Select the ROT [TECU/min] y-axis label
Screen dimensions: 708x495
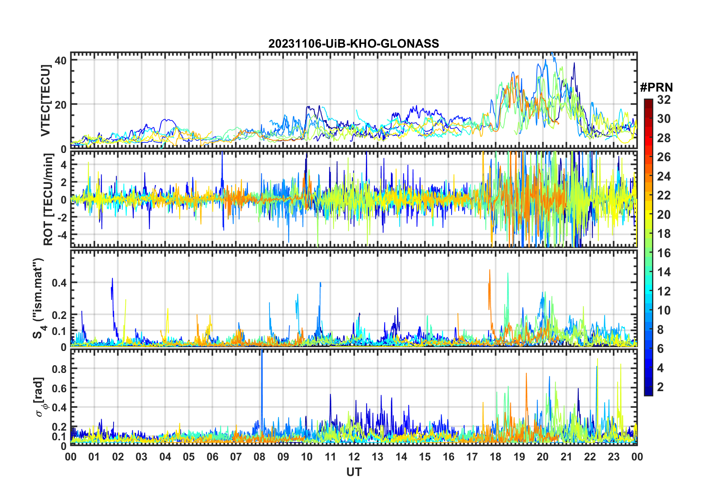click(48, 199)
